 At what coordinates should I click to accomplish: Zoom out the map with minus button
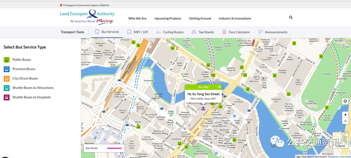click(x=346, y=121)
